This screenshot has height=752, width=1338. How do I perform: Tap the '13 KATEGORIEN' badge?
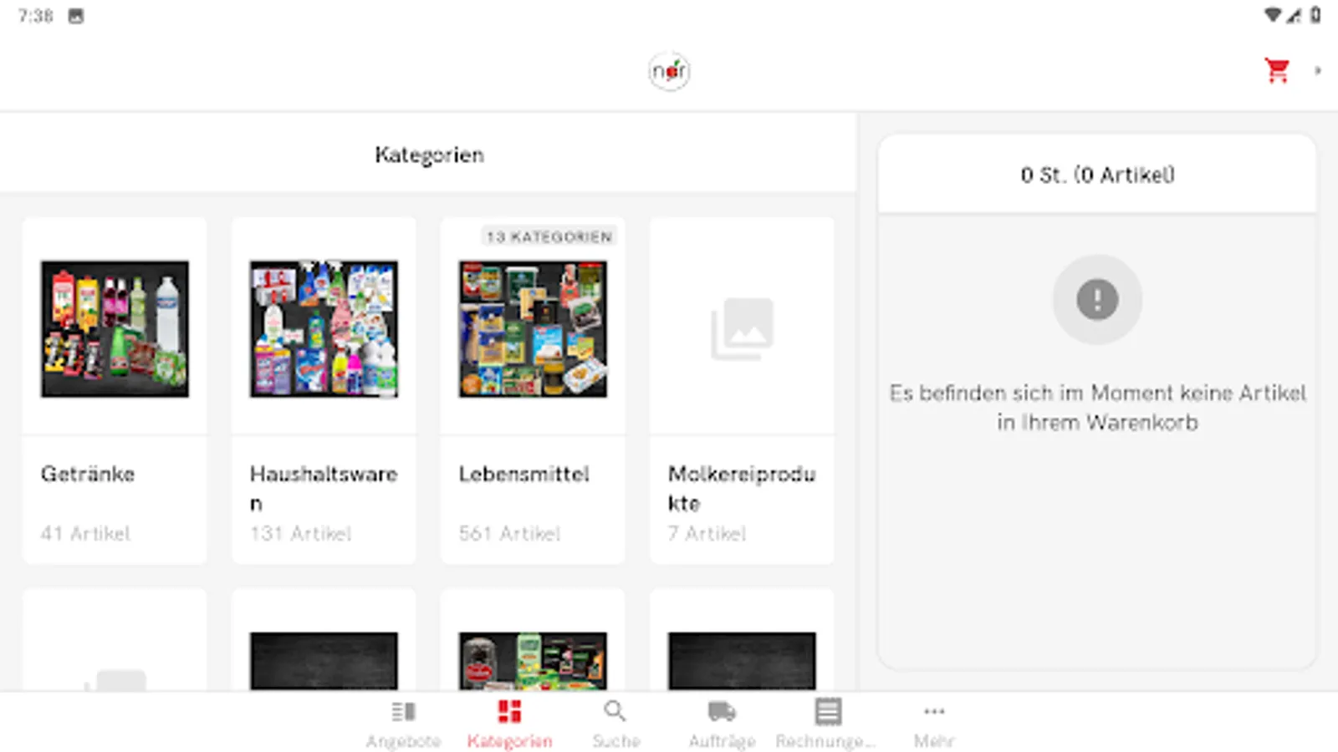pyautogui.click(x=549, y=236)
